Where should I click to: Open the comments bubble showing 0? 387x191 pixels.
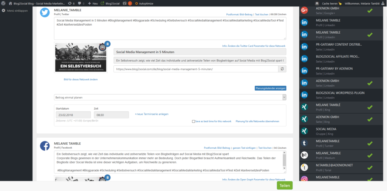(79, 3)
